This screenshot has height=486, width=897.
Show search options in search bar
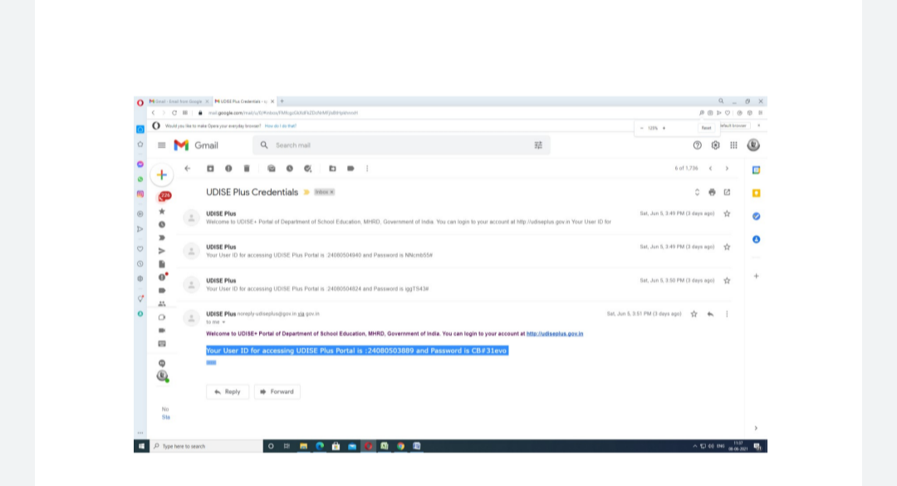538,145
